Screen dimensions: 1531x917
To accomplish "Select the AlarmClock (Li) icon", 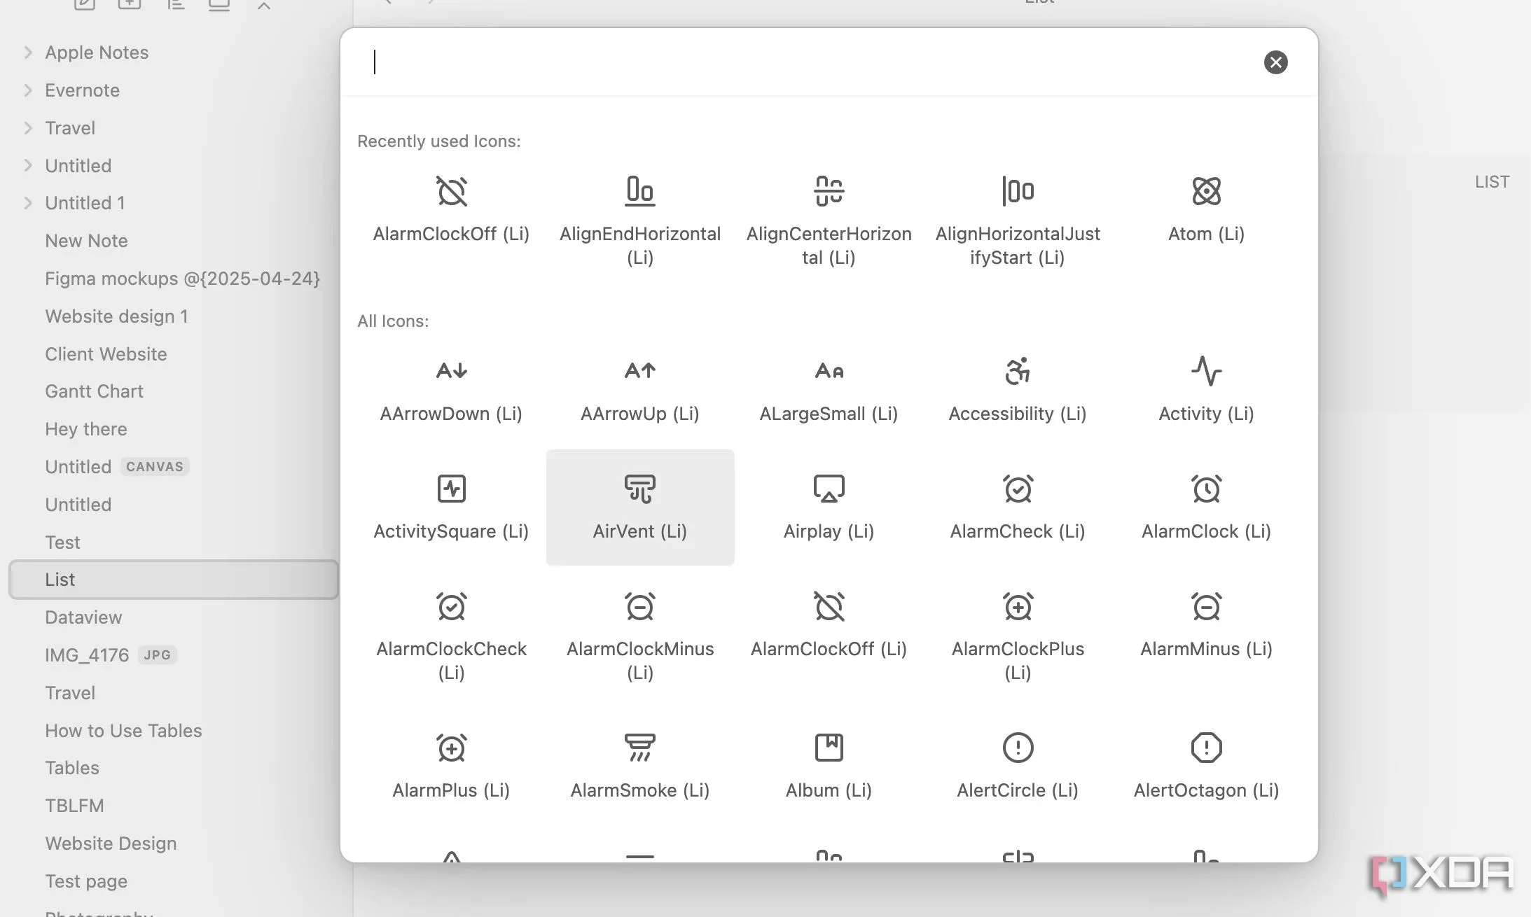I will (1206, 507).
